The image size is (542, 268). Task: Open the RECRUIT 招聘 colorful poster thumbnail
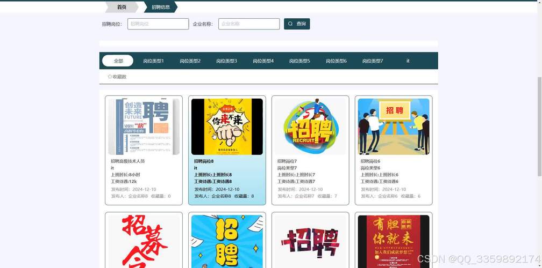(x=310, y=126)
